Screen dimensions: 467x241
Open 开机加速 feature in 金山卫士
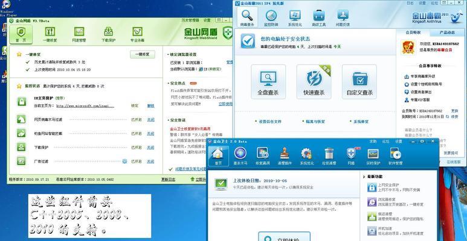(x=396, y=231)
